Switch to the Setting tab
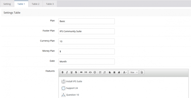This screenshot has width=191, height=98. coord(7,4)
